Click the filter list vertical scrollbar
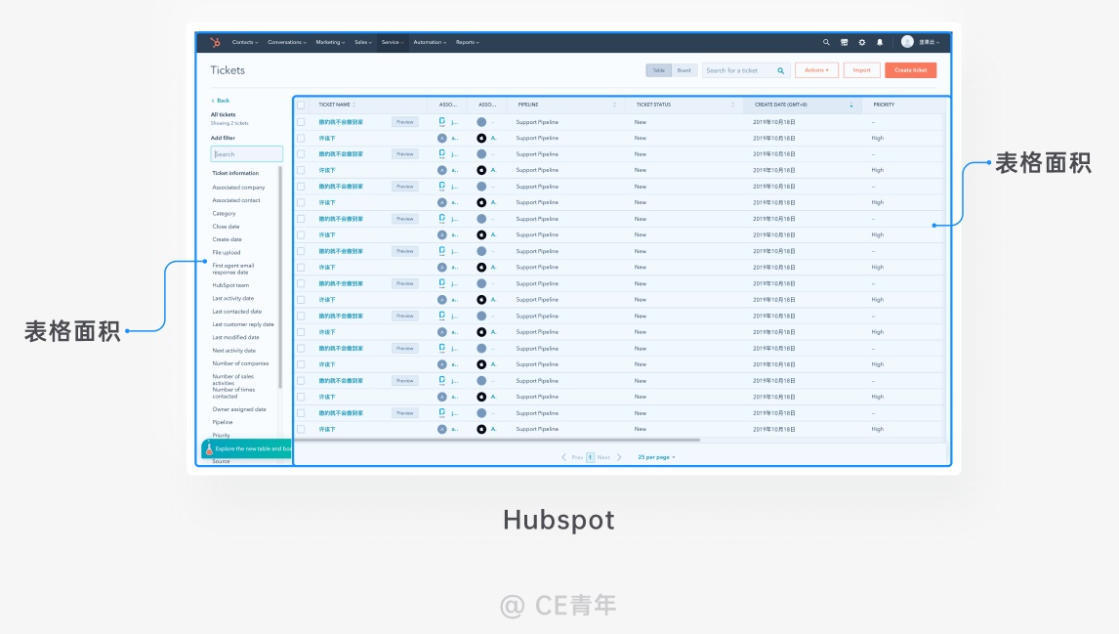Viewport: 1119px width, 634px height. click(280, 278)
